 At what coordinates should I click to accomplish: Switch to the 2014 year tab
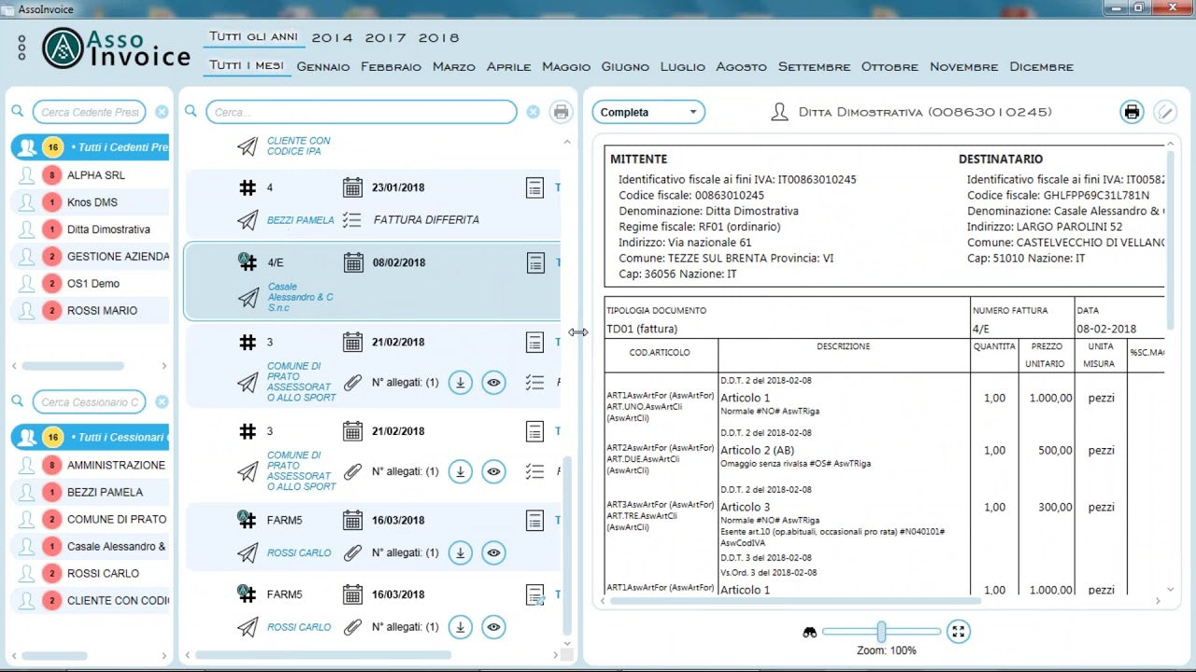[x=333, y=37]
